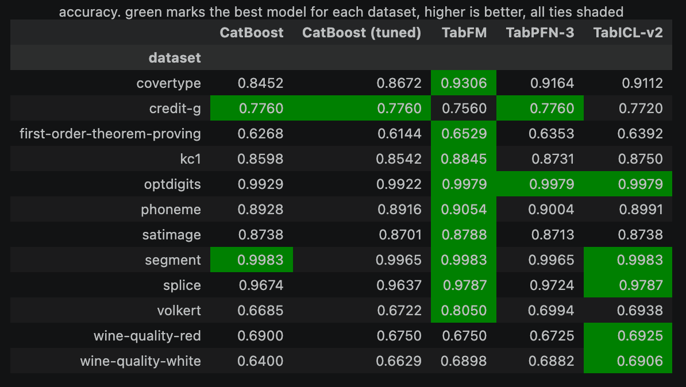The height and width of the screenshot is (387, 686).
Task: Click the accuracy caption above the table
Action: pos(341,12)
